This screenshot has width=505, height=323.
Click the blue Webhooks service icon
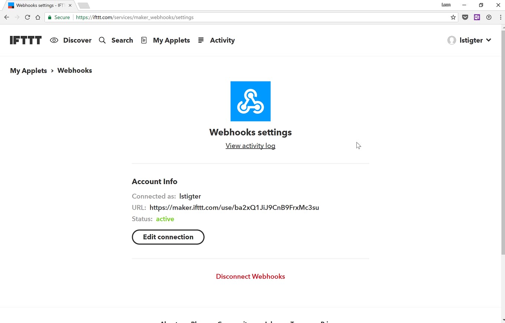click(x=250, y=101)
